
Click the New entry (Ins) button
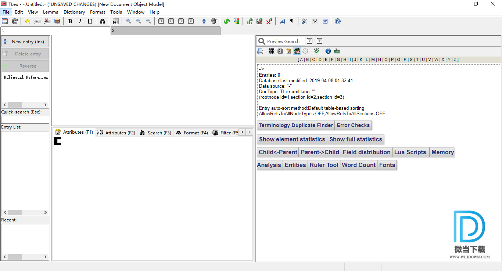point(25,42)
